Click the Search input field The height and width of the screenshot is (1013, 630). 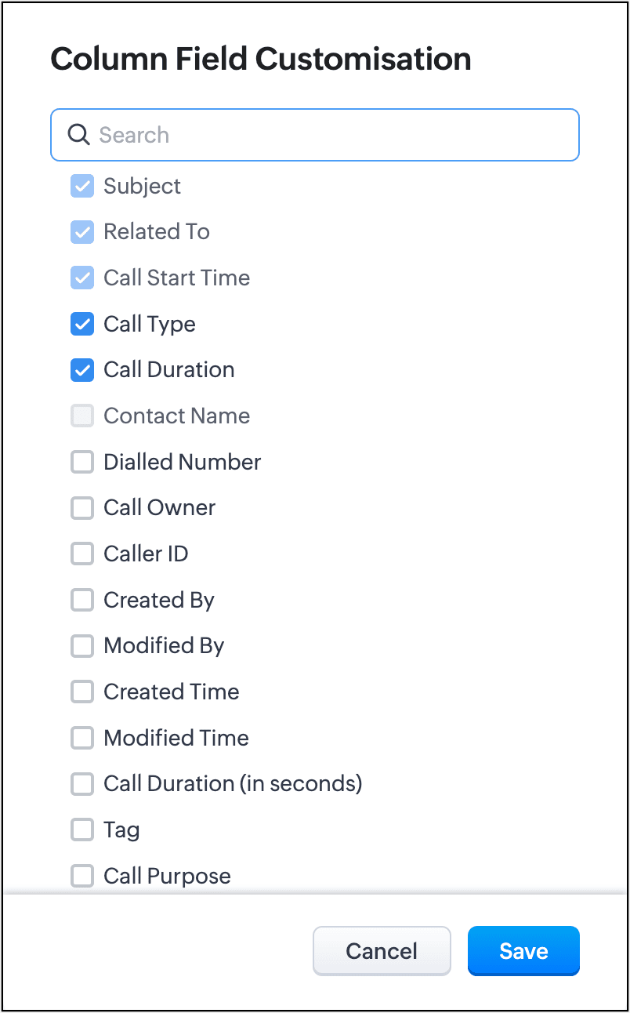pyautogui.click(x=329, y=135)
